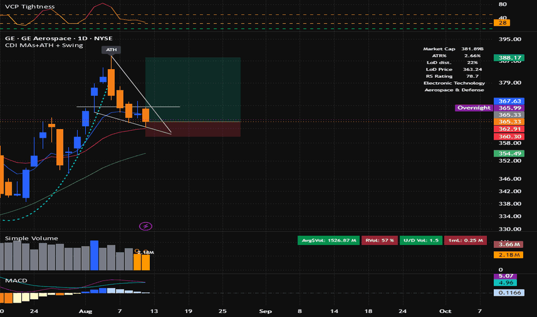The height and width of the screenshot is (317, 537).
Task: Click the 0.1166 MACD histogram value
Action: point(509,293)
